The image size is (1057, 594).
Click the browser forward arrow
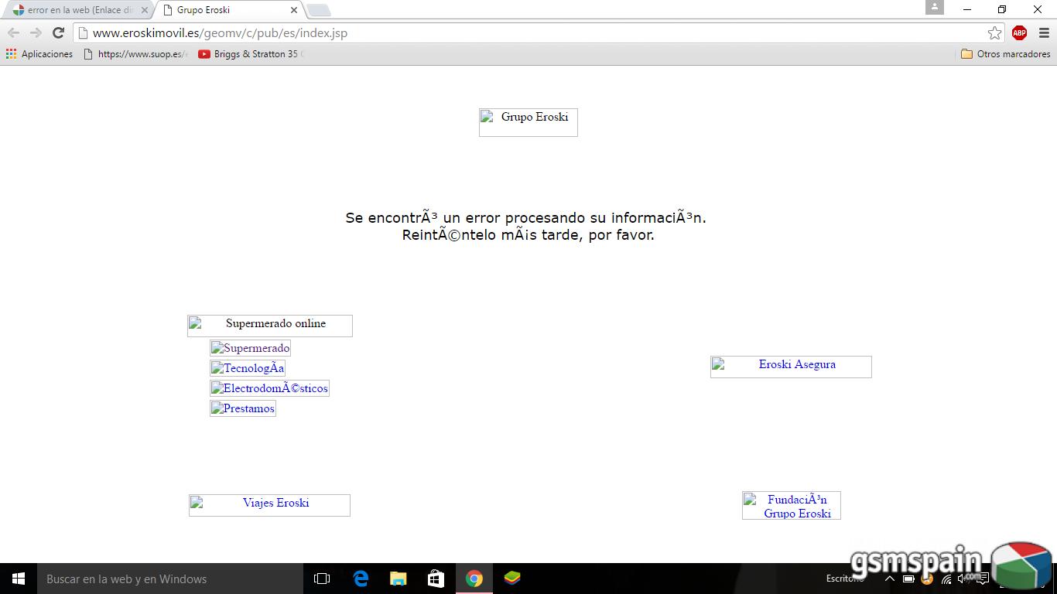point(36,32)
